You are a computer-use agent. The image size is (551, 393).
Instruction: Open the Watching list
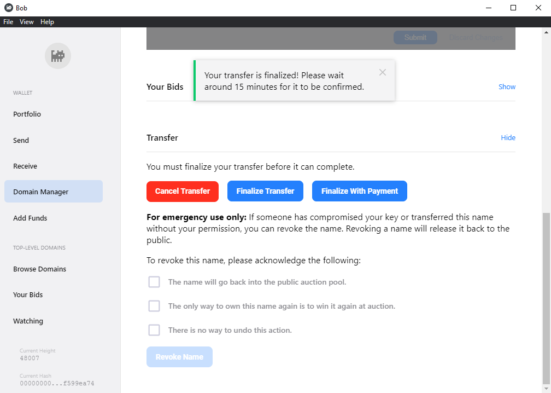point(28,321)
